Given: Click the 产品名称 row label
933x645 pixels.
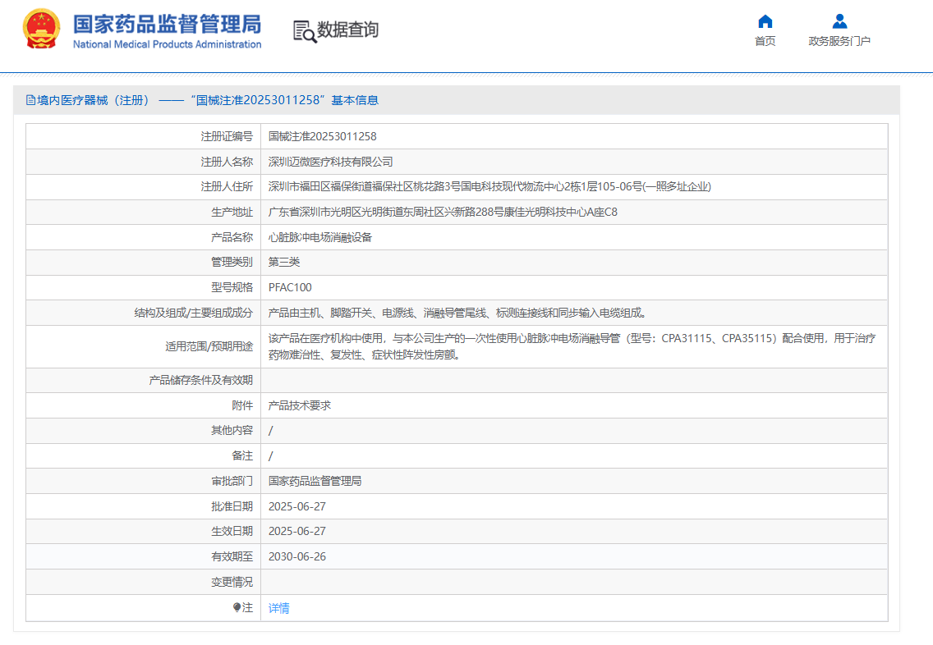Looking at the screenshot, I should coord(232,237).
